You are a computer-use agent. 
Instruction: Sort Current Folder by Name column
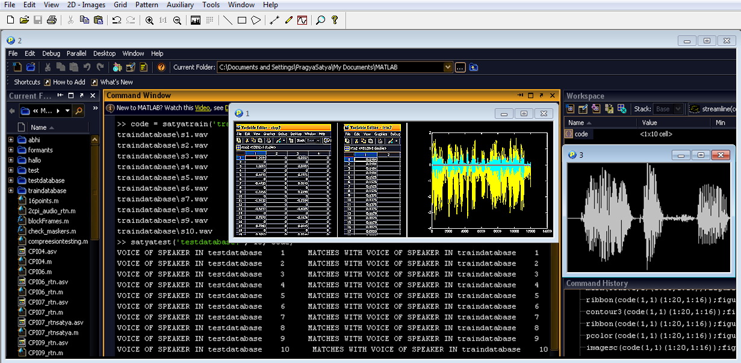click(x=42, y=128)
